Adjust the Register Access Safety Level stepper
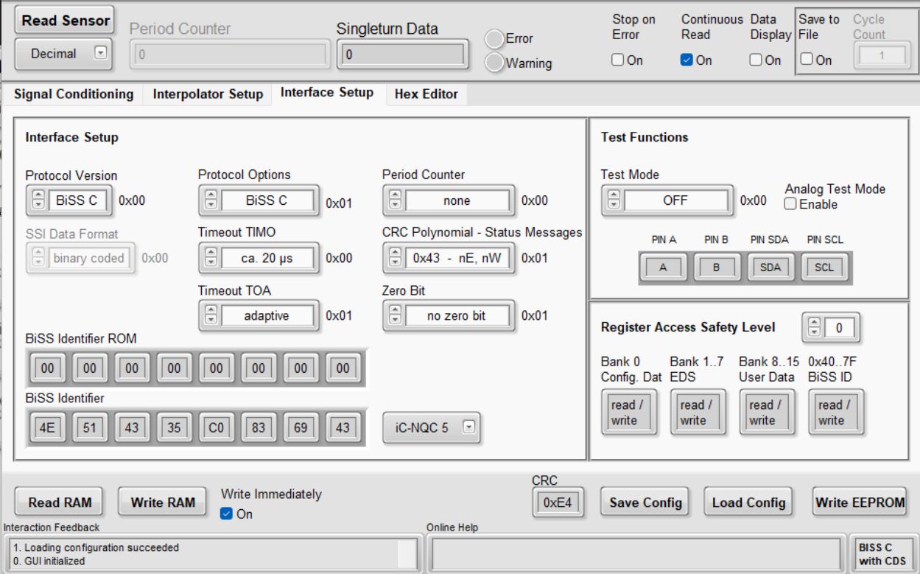Screen dimensions: 920x574 (814, 329)
